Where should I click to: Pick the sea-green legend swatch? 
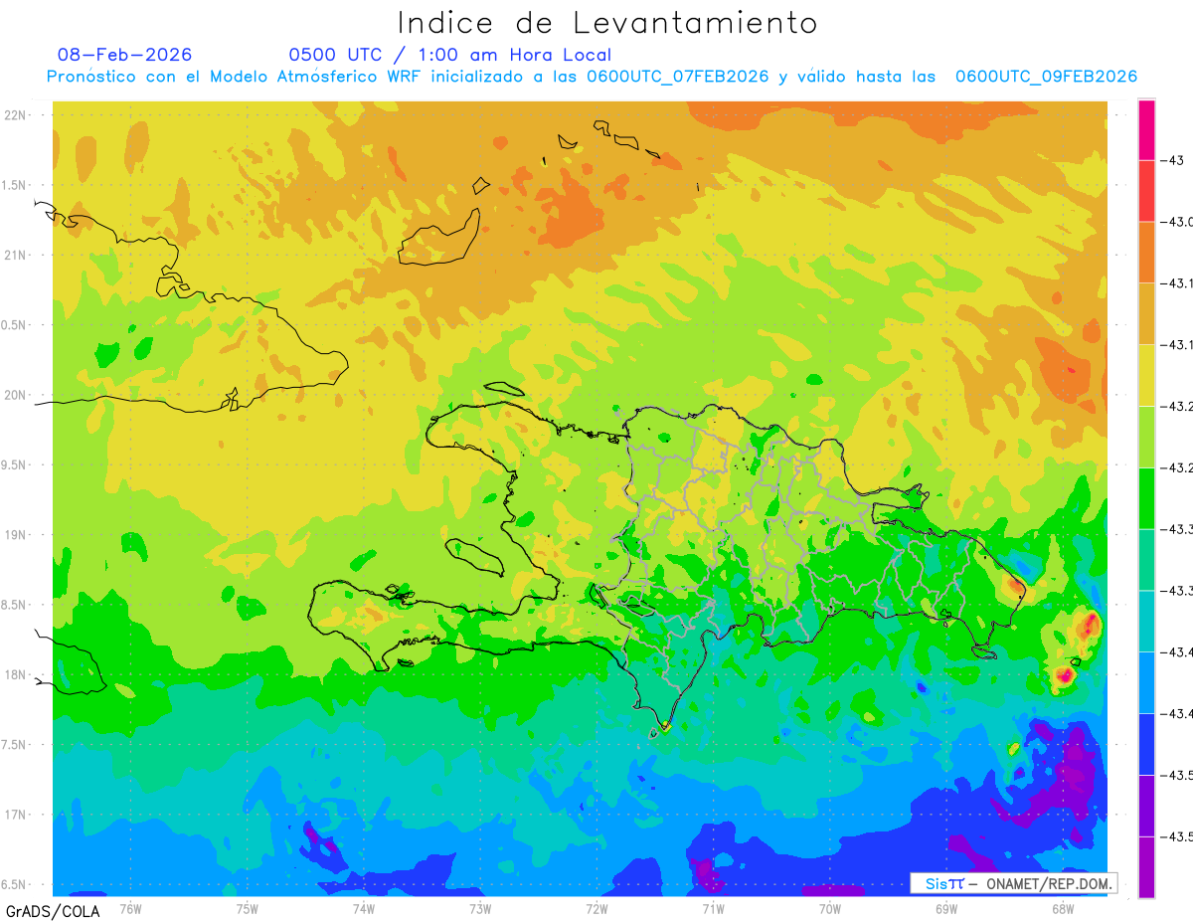[x=1146, y=560]
